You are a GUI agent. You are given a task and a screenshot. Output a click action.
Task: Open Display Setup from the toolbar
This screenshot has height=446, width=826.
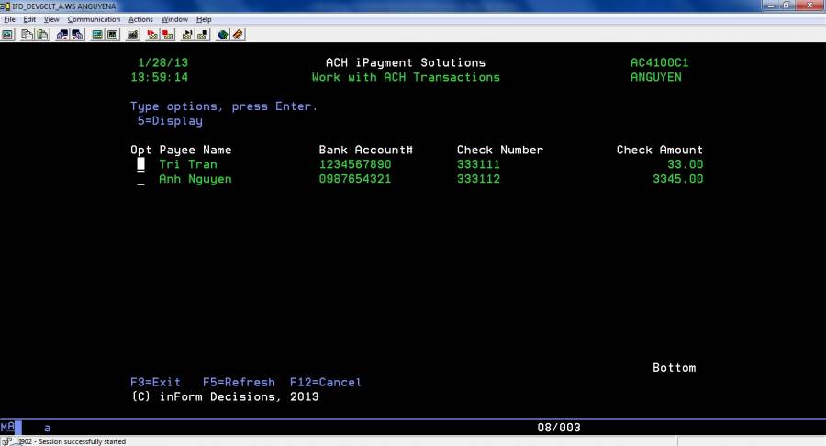(97, 35)
